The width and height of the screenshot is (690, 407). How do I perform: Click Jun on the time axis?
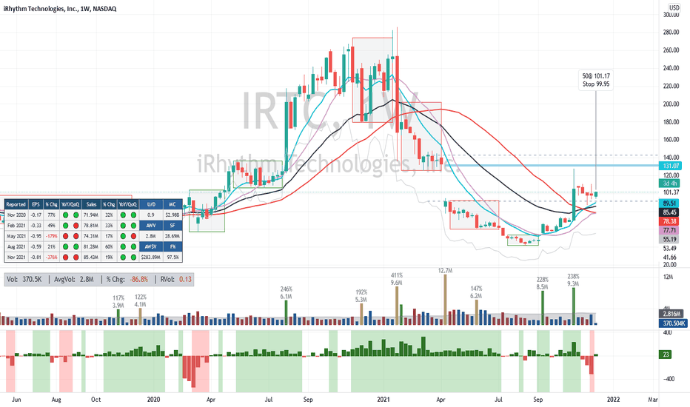pos(16,400)
